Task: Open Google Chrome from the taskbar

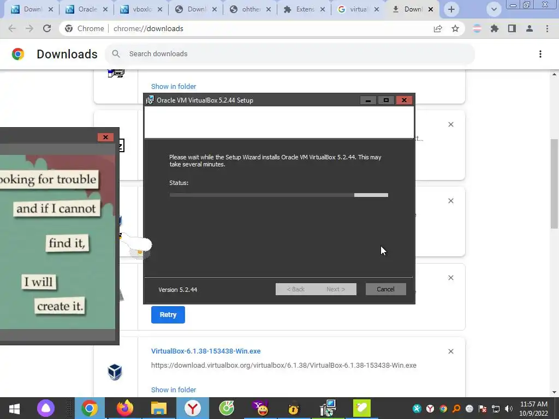Action: pyautogui.click(x=90, y=408)
